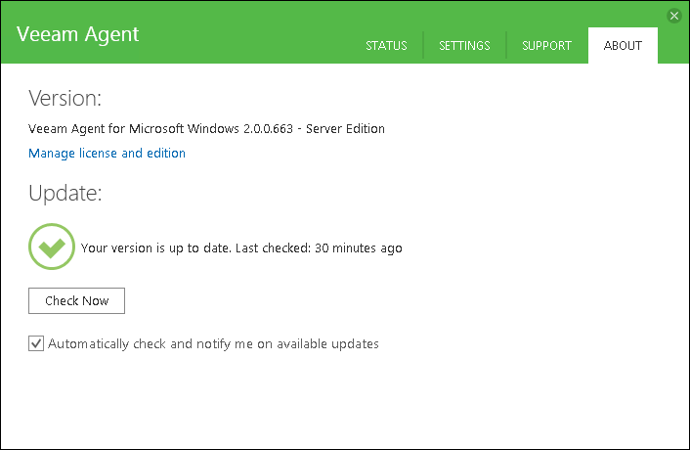Select the ABOUT tab
The image size is (690, 450).
pyautogui.click(x=623, y=46)
